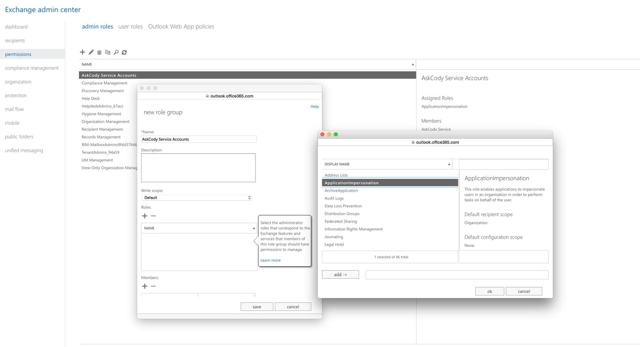The width and height of the screenshot is (640, 347).
Task: Add a member with the plus icon under Members
Action: 144,286
